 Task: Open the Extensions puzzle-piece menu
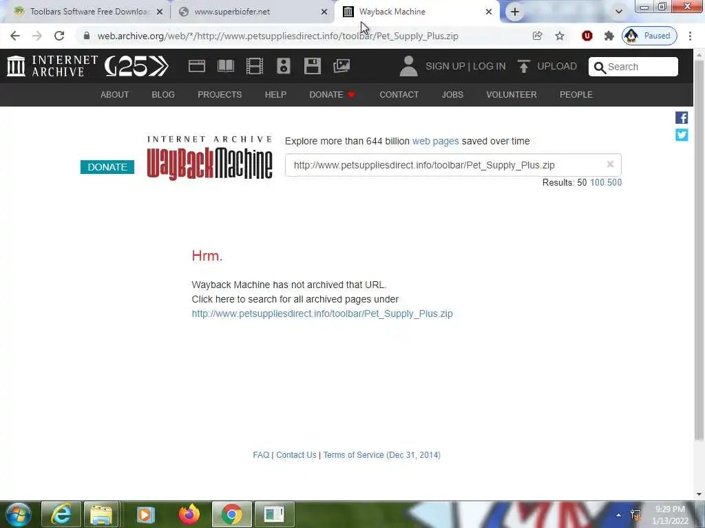(609, 36)
